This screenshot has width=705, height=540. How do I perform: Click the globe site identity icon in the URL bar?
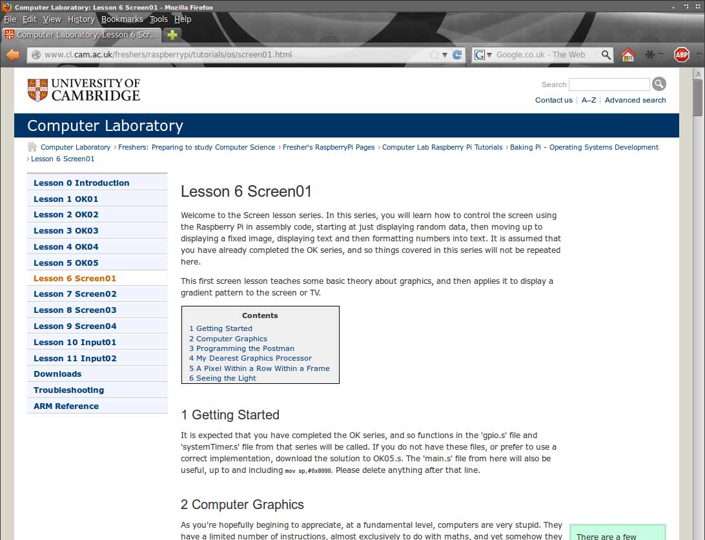pyautogui.click(x=36, y=55)
